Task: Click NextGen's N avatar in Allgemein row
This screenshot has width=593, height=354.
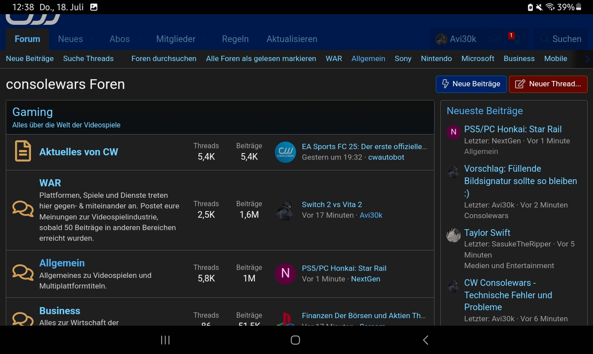Action: point(285,273)
